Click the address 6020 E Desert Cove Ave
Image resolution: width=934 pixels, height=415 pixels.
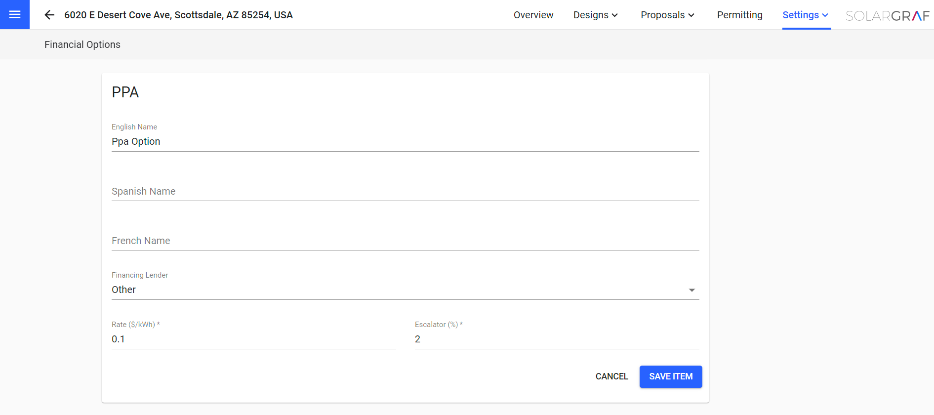coord(179,15)
